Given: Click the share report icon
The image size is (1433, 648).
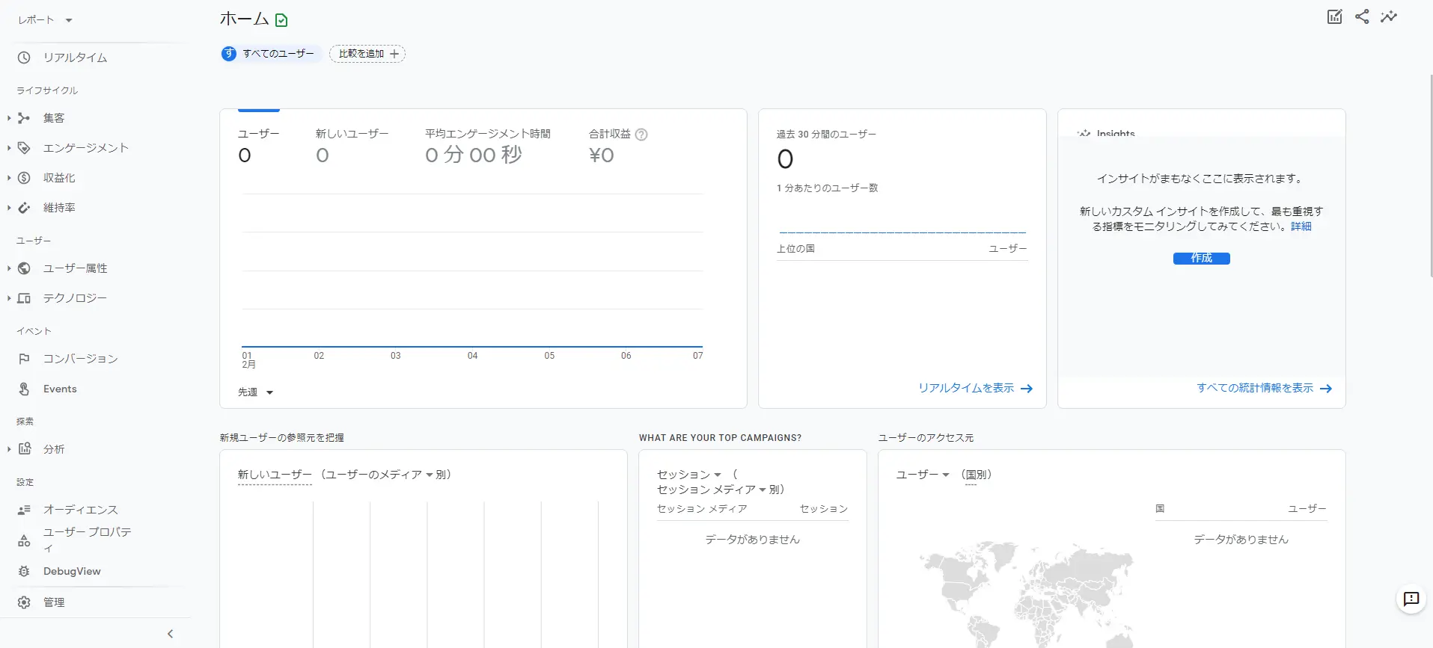Looking at the screenshot, I should (x=1362, y=16).
